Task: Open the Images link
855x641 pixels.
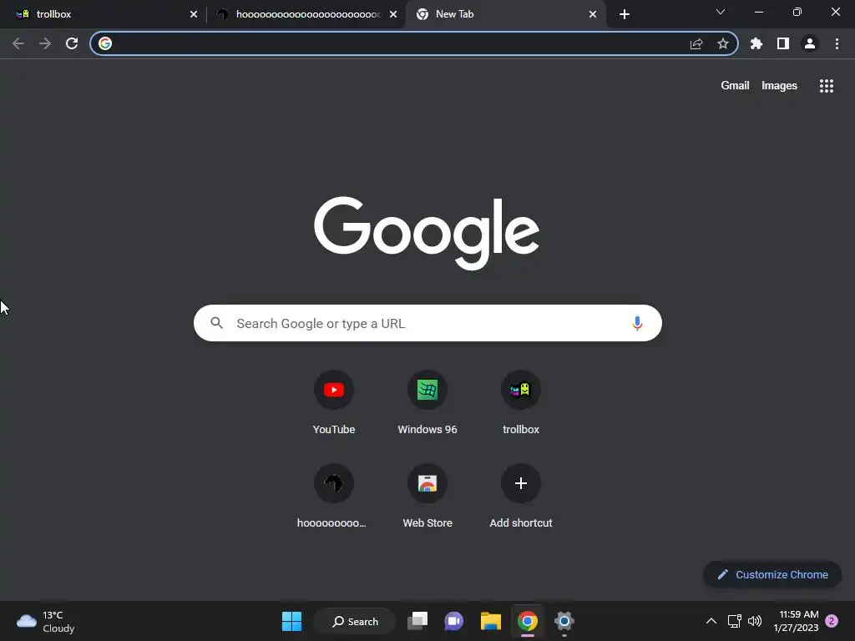Action: pos(779,86)
